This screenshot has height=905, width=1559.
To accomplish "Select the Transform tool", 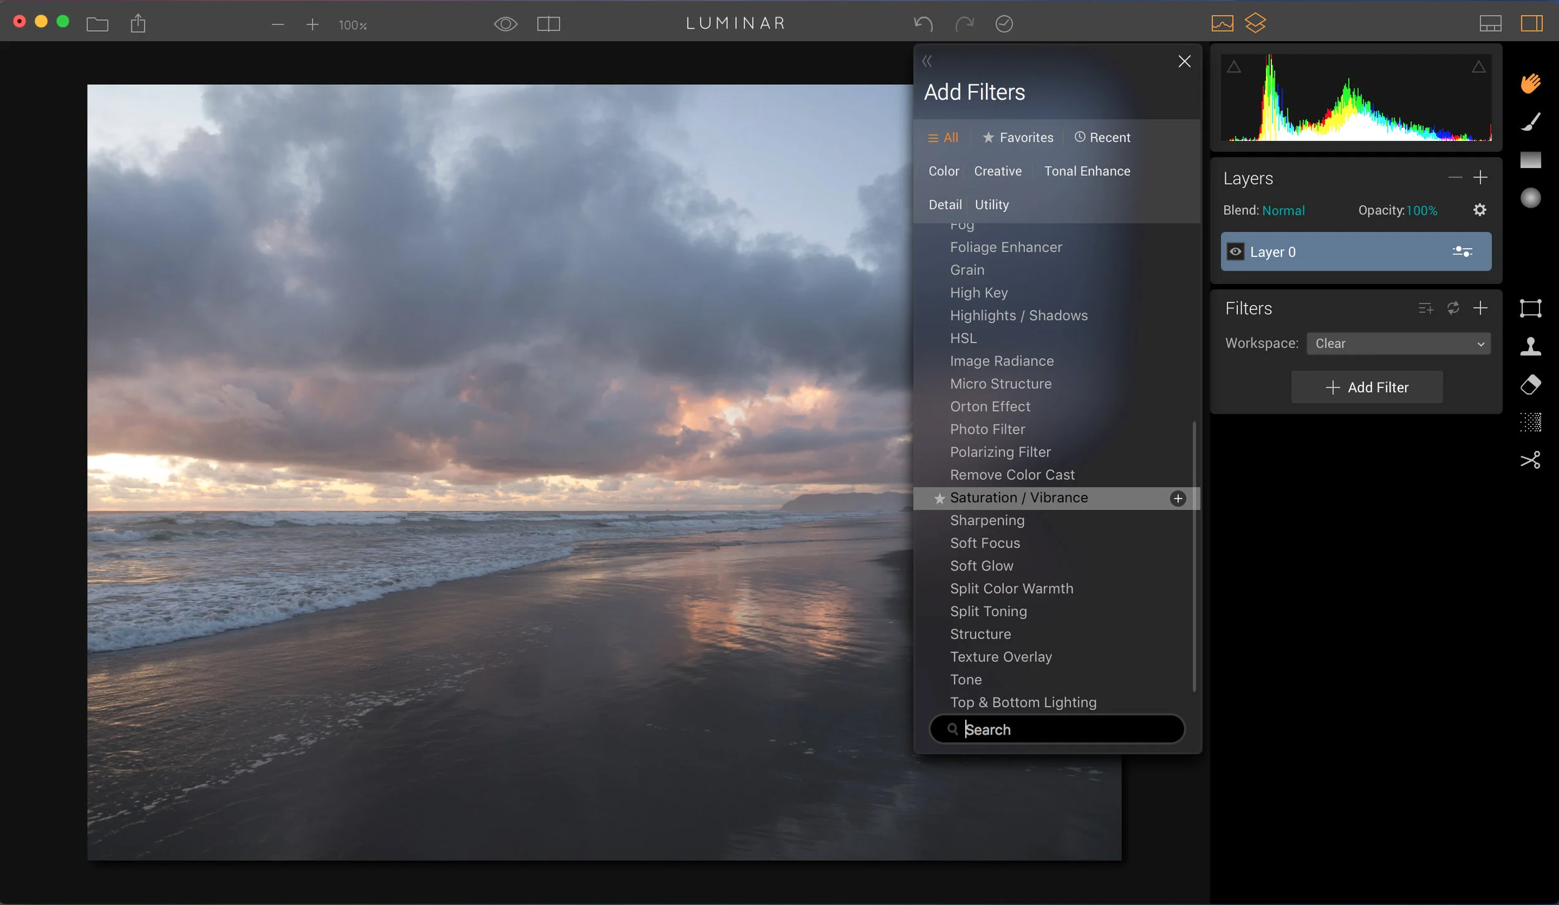I will point(1530,308).
